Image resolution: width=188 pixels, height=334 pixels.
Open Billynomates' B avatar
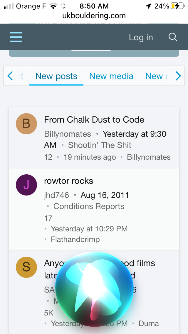26,123
